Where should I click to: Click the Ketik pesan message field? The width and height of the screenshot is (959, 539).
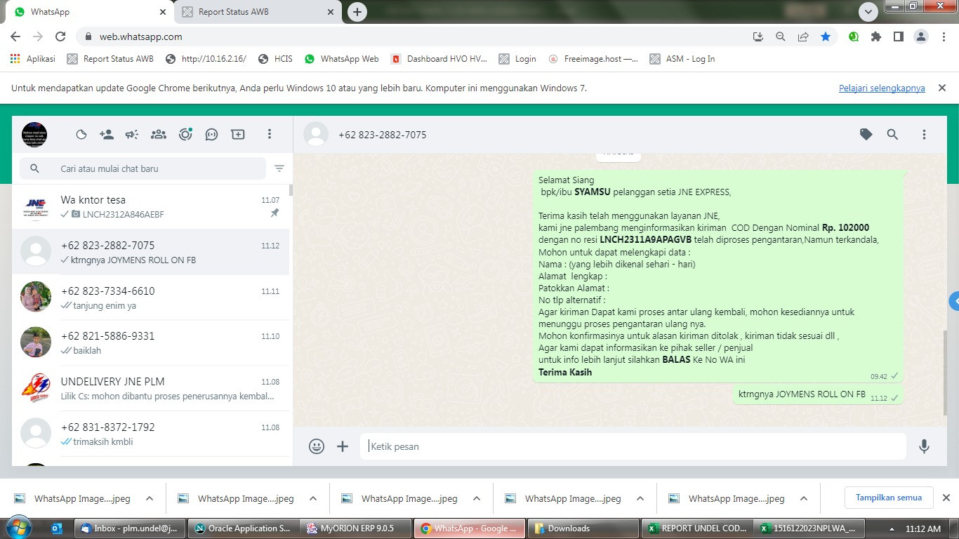pyautogui.click(x=633, y=446)
